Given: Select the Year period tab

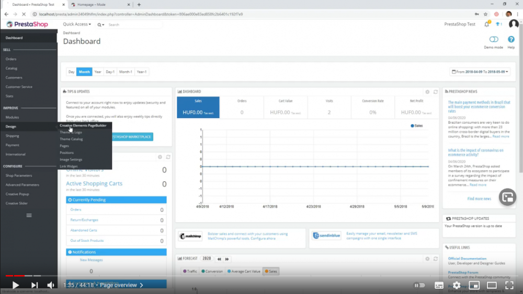Looking at the screenshot, I should [x=98, y=72].
